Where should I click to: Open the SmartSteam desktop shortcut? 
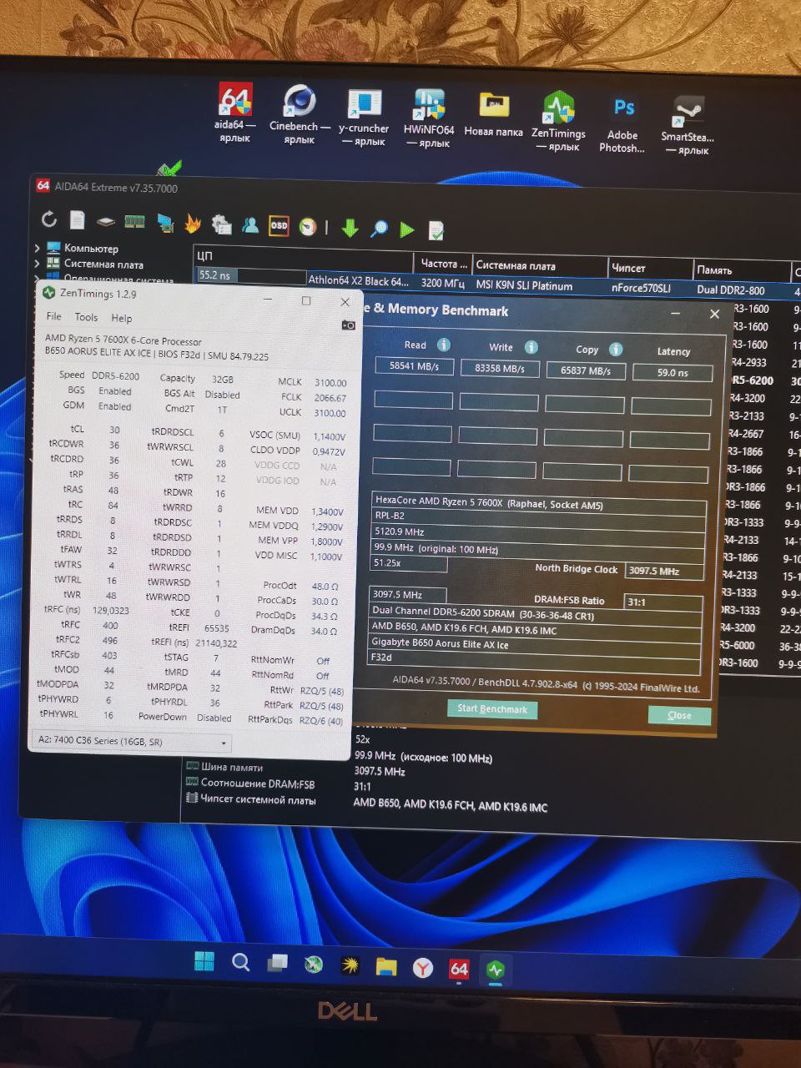(x=688, y=126)
